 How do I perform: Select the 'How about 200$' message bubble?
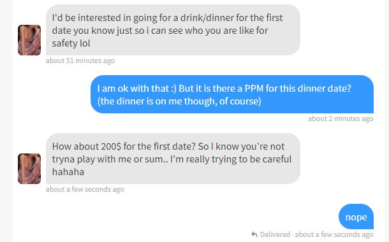tap(173, 159)
